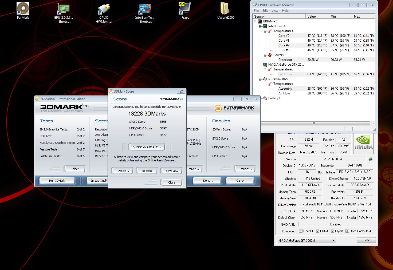Image resolution: width=393 pixels, height=270 pixels.
Task: Toggle the PhysX checkbox
Action: coord(332,231)
